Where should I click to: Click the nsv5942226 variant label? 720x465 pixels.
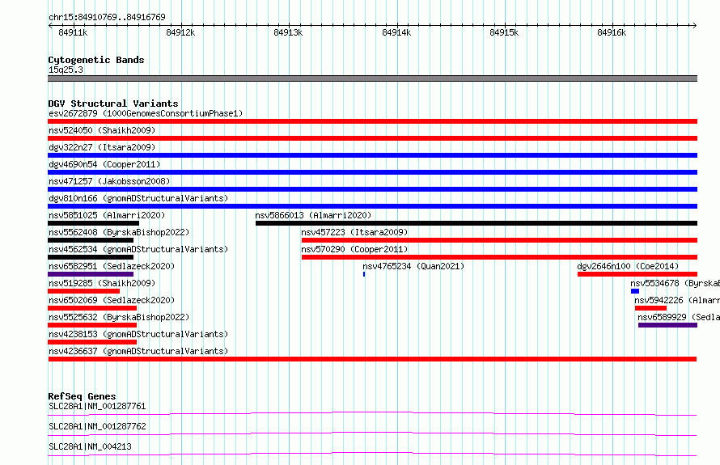point(677,300)
